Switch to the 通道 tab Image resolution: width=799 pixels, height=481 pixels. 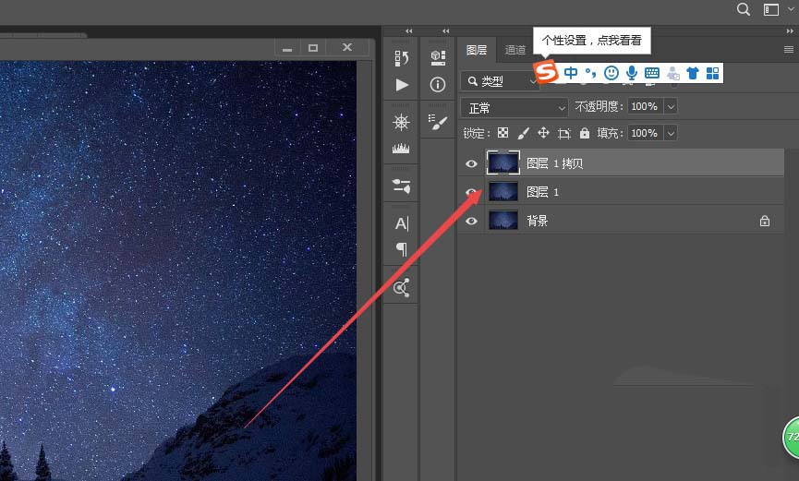tap(515, 50)
